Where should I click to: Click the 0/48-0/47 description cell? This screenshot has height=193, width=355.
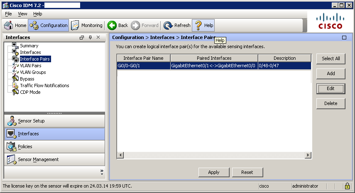284,66
